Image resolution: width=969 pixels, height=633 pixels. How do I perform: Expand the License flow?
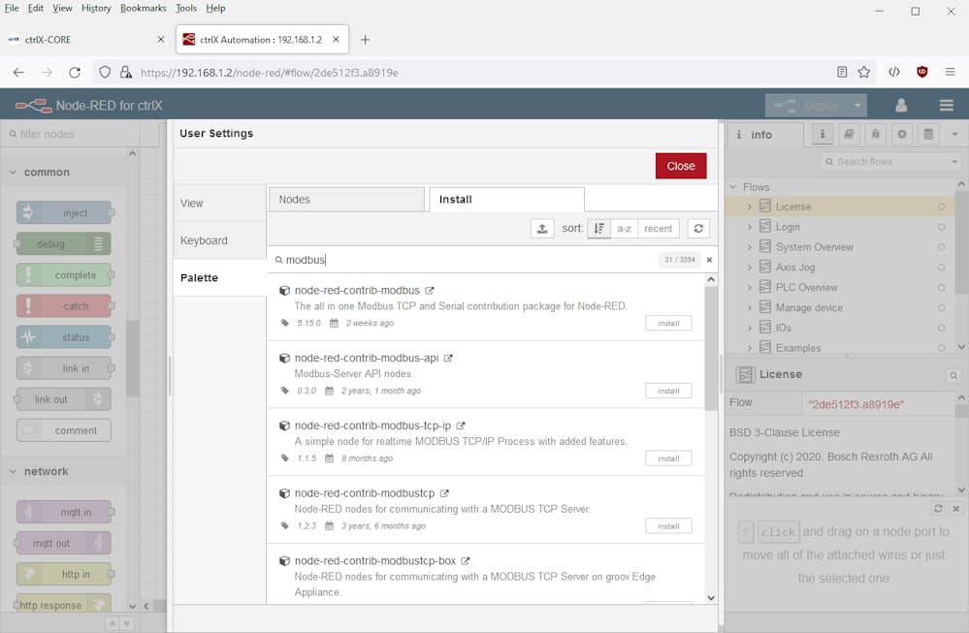[750, 206]
